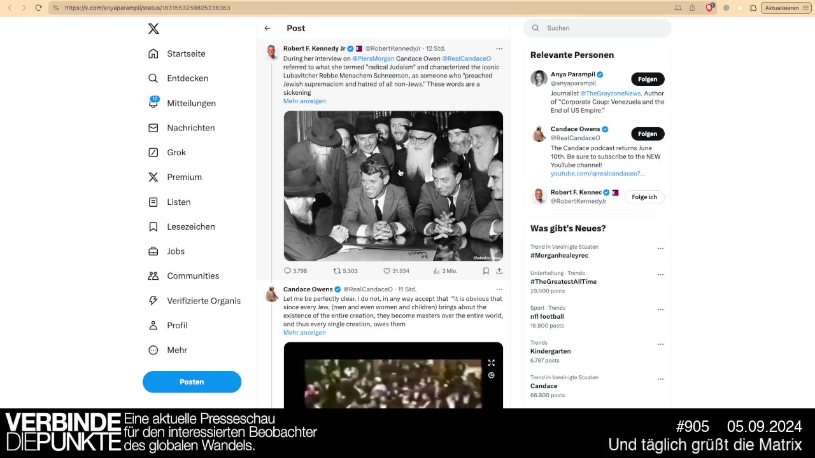Click the Profil person icon
Screen dimensions: 815x458
[x=153, y=325]
